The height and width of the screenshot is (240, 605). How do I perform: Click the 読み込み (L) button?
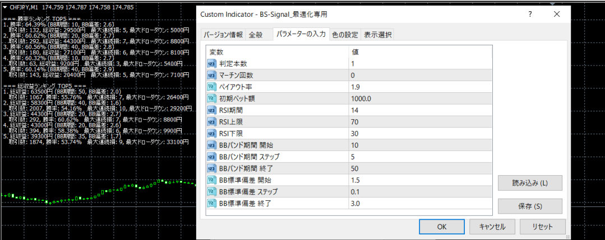pyautogui.click(x=530, y=183)
